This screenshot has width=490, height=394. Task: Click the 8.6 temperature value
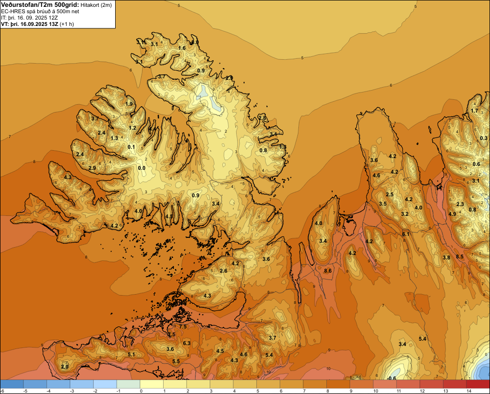[328, 271]
